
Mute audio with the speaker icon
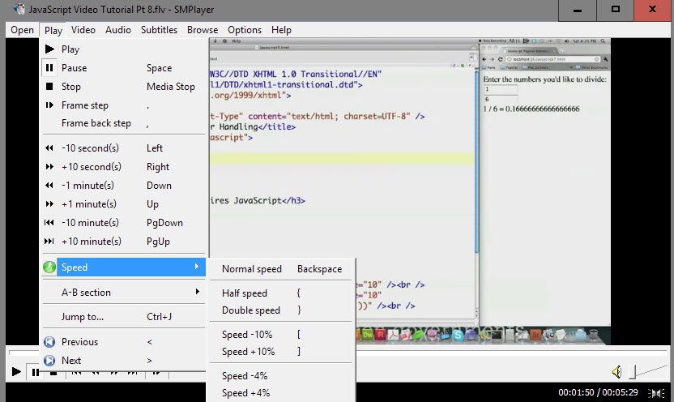coord(616,371)
